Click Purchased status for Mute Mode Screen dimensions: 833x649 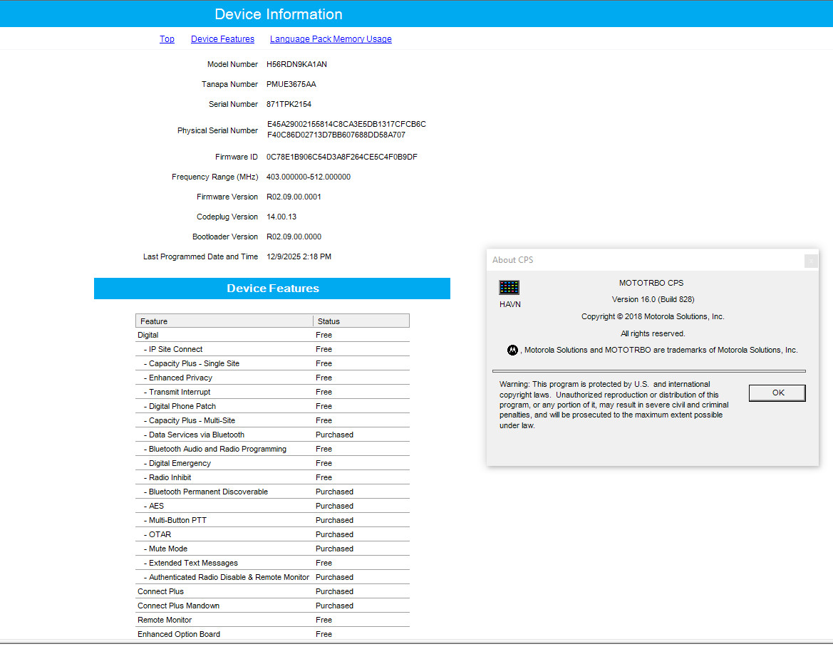pos(334,549)
